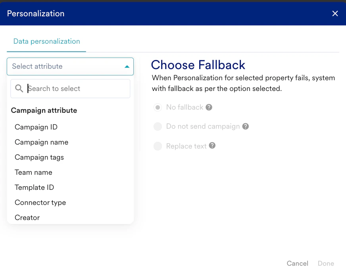The width and height of the screenshot is (346, 278).
Task: Open the Data personalization tab
Action: tap(46, 41)
